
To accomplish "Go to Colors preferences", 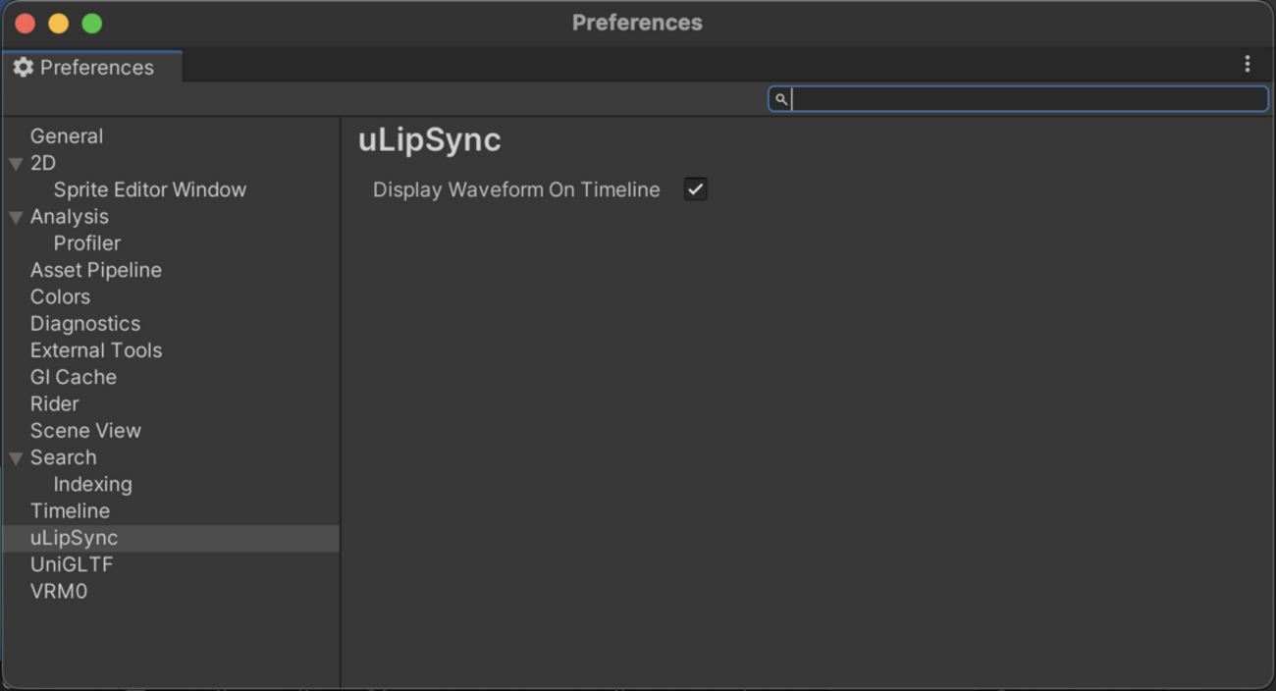I will pyautogui.click(x=60, y=296).
